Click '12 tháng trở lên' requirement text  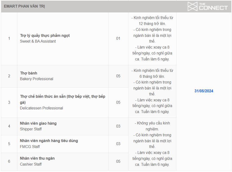click(152, 24)
